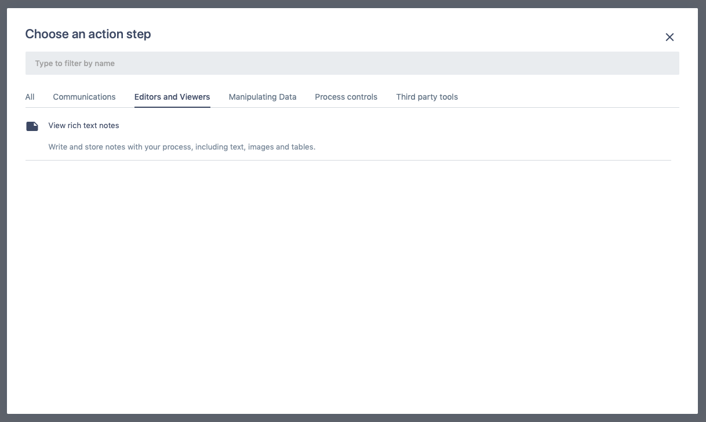706x422 pixels.
Task: Click the underline beneath Editors and Viewers
Action: 172,107
